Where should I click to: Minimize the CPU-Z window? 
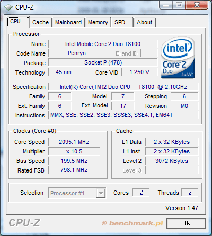coord(166,5)
